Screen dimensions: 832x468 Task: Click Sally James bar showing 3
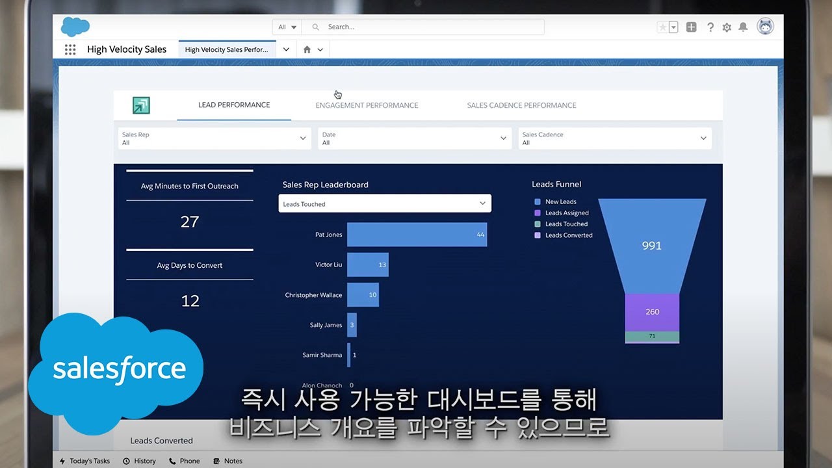pos(352,325)
